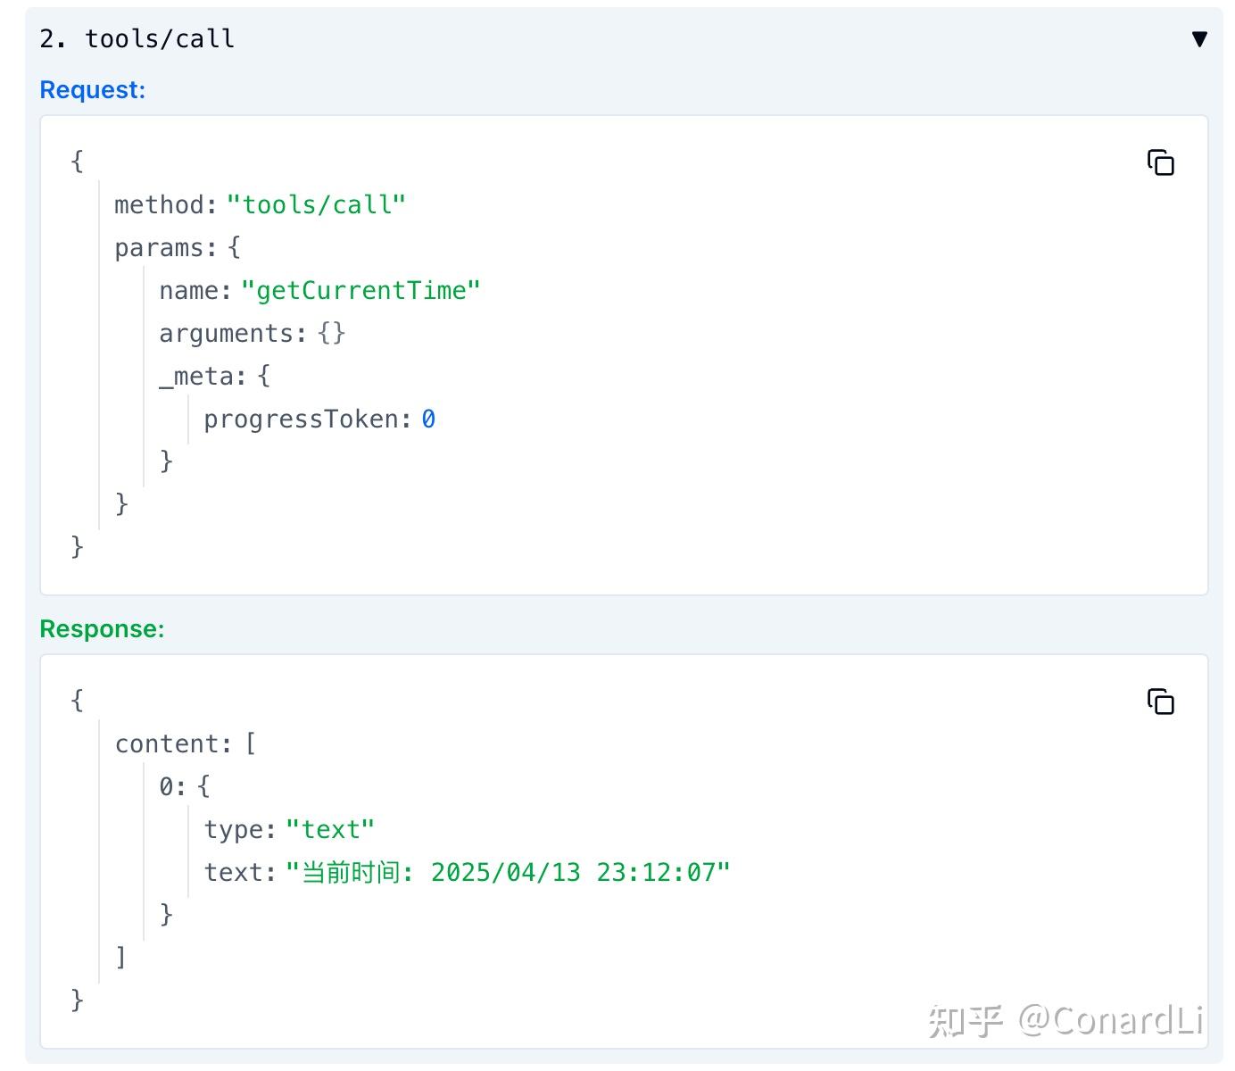The height and width of the screenshot is (1071, 1235).
Task: Click the Response label
Action: click(x=102, y=629)
